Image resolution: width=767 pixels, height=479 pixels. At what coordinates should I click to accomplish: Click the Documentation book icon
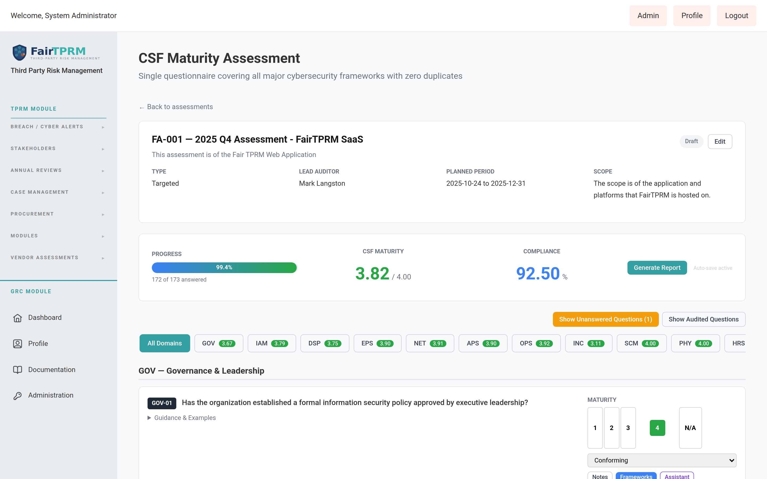pos(17,370)
